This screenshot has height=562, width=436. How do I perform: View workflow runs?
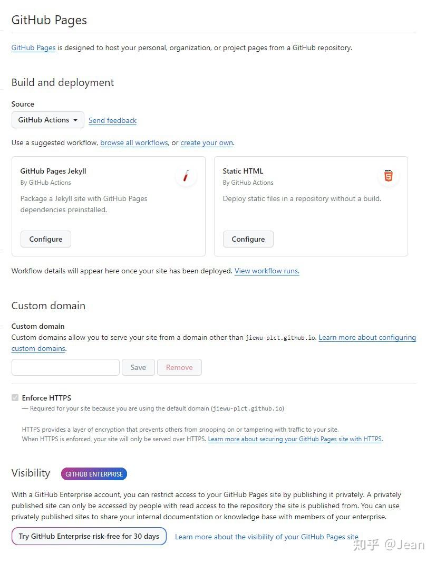(266, 271)
